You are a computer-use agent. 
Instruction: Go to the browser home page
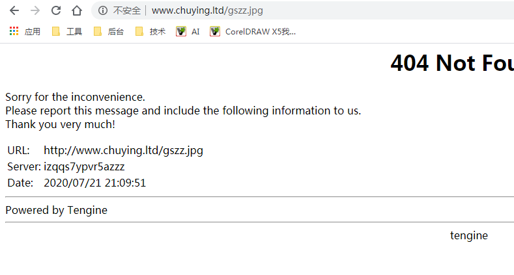pos(77,10)
